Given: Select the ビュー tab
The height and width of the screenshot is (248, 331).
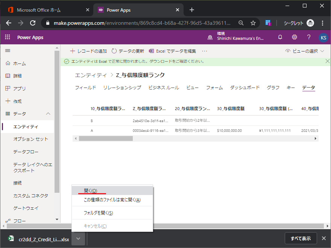Looking at the screenshot, I should pos(193,88).
